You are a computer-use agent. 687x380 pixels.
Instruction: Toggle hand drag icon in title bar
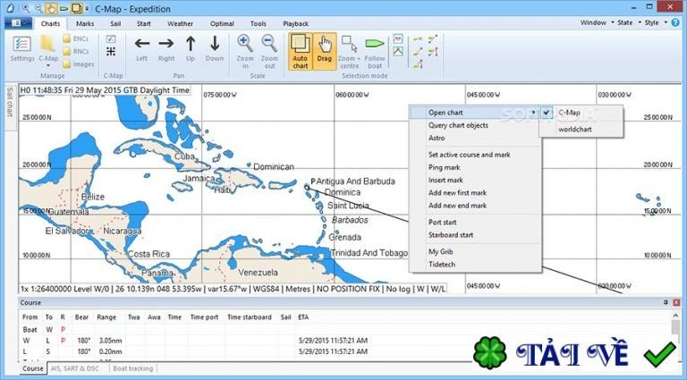click(x=51, y=8)
